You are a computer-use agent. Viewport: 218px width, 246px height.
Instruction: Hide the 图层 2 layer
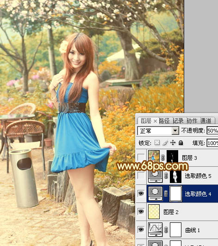pyautogui.click(x=141, y=211)
